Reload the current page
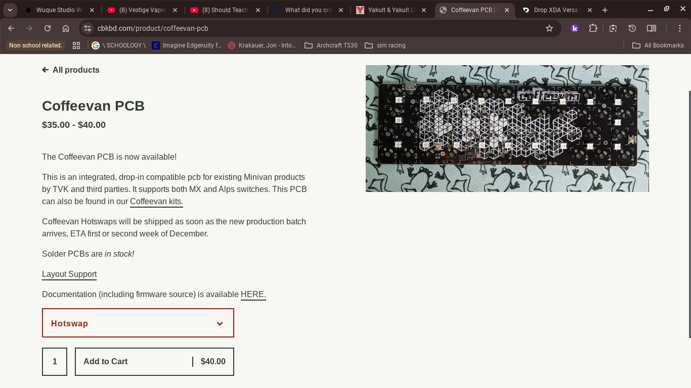This screenshot has height=388, width=691. tap(48, 28)
